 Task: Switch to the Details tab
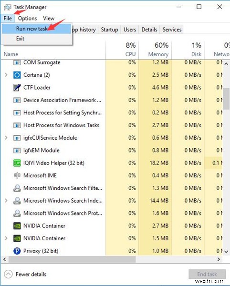[x=149, y=30]
